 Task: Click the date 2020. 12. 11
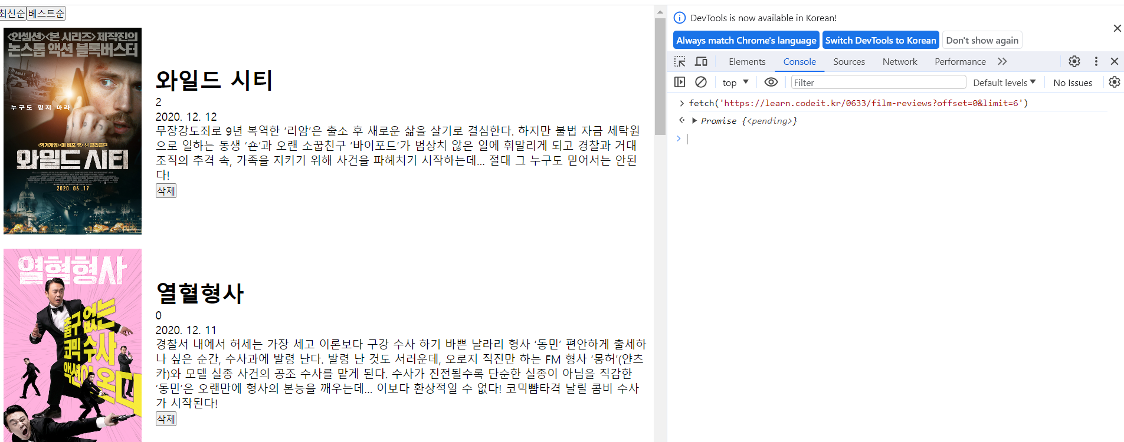click(186, 330)
